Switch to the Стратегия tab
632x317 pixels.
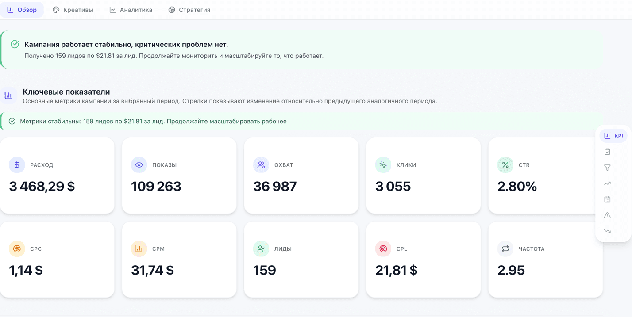point(189,9)
